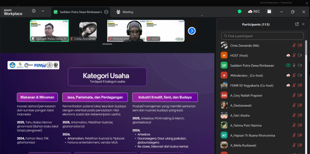The height and width of the screenshot is (154, 310).
Task: Click the REC cloud recording indicator
Action: tap(254, 11)
